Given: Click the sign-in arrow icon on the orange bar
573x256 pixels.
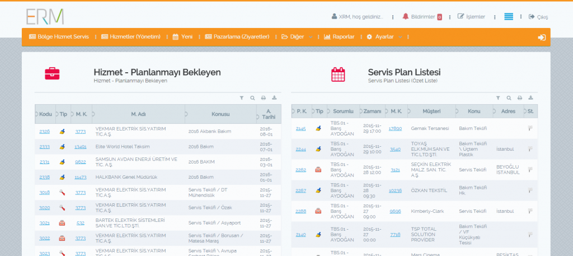Looking at the screenshot, I should 542,38.
